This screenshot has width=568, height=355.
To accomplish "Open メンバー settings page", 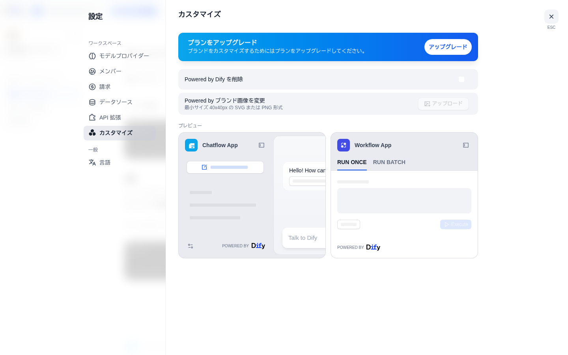I will tap(120, 71).
